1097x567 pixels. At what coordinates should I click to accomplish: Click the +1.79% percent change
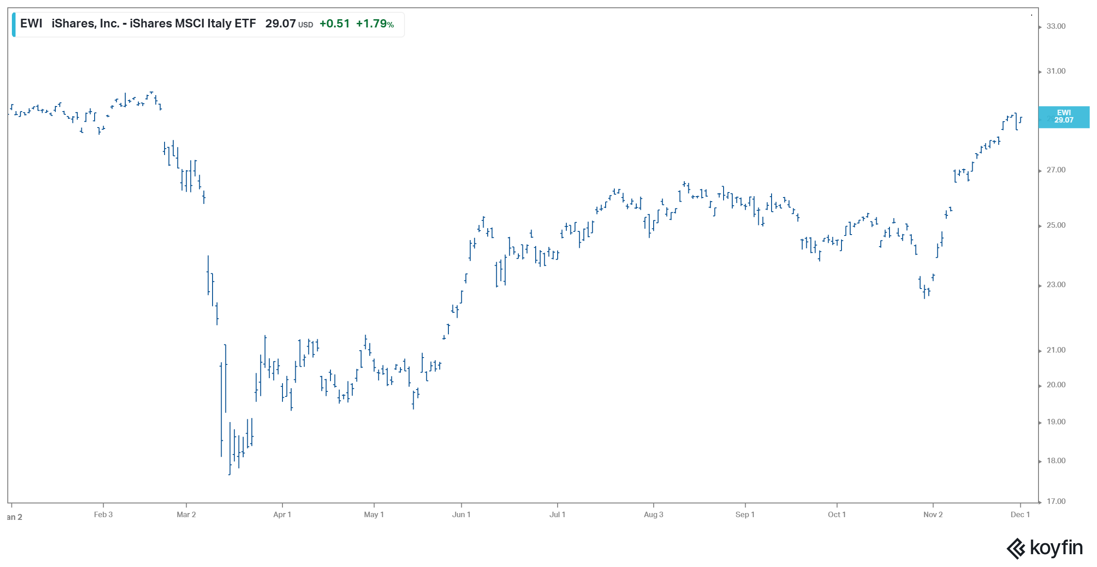point(375,24)
